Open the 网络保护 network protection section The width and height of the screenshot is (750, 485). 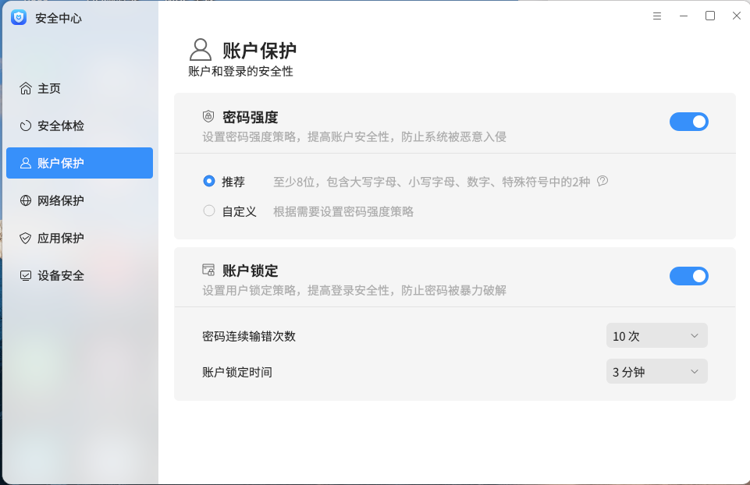coord(62,200)
